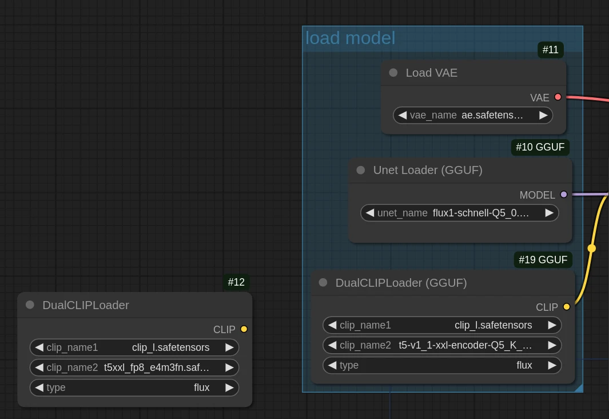This screenshot has height=419, width=609.
Task: Switch to previous unet_name using left arrow
Action: (x=370, y=213)
